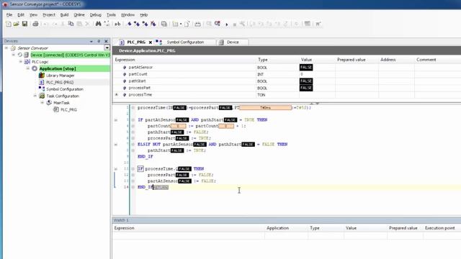Collapse the Sensor Conveyor tree node
The height and width of the screenshot is (259, 461).
pos(6,48)
